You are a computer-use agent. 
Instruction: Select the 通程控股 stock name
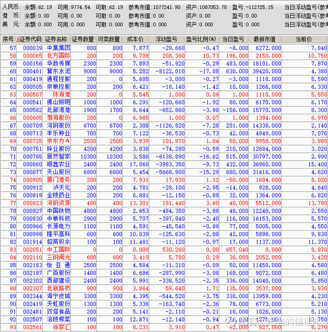(59, 79)
